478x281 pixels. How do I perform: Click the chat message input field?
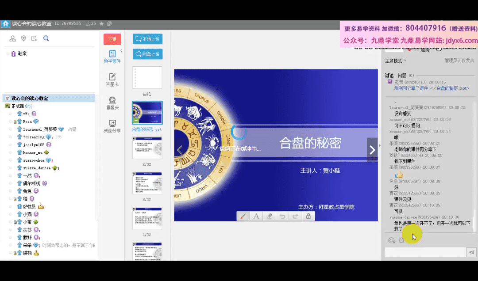[425, 252]
